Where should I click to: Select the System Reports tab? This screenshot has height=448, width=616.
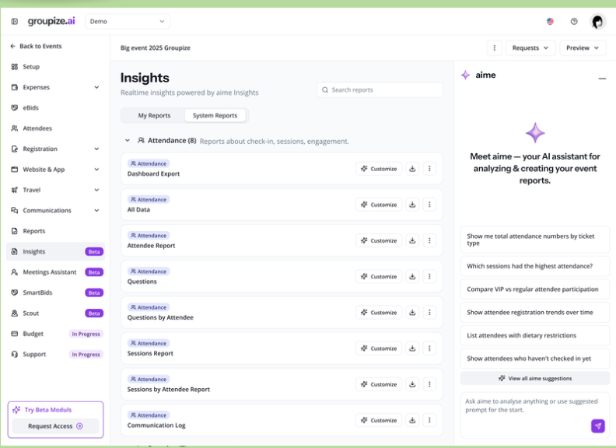[x=215, y=116]
